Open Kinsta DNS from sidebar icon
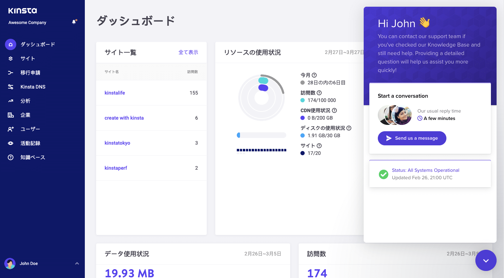This screenshot has height=278, width=504. click(11, 86)
